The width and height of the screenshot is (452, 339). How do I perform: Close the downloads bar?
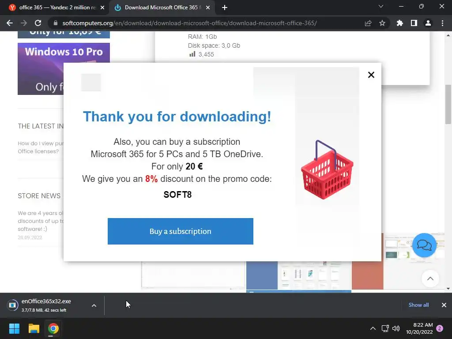[x=444, y=305]
